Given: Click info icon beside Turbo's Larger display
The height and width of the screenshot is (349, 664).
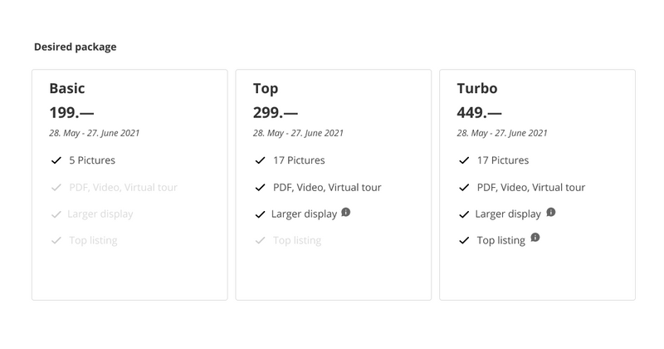Looking at the screenshot, I should 550,213.
